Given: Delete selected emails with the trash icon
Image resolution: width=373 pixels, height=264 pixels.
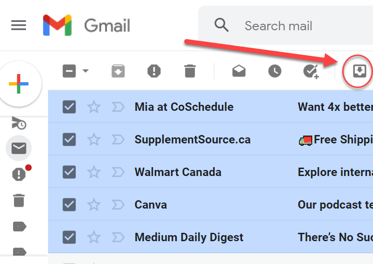Looking at the screenshot, I should click(x=190, y=71).
